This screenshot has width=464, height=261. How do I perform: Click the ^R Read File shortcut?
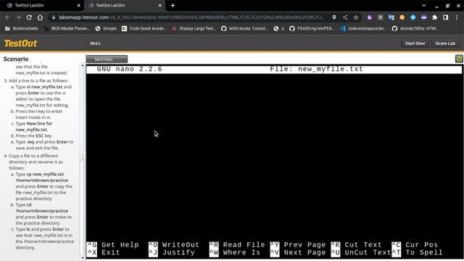click(x=237, y=245)
